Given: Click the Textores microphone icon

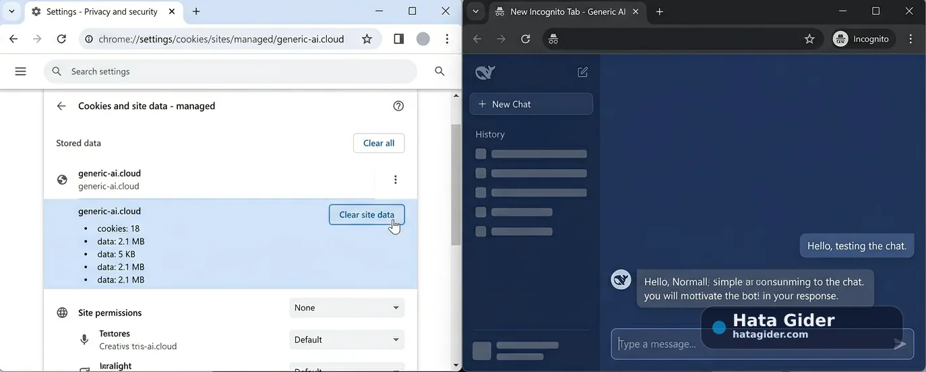Looking at the screenshot, I should (x=84, y=340).
